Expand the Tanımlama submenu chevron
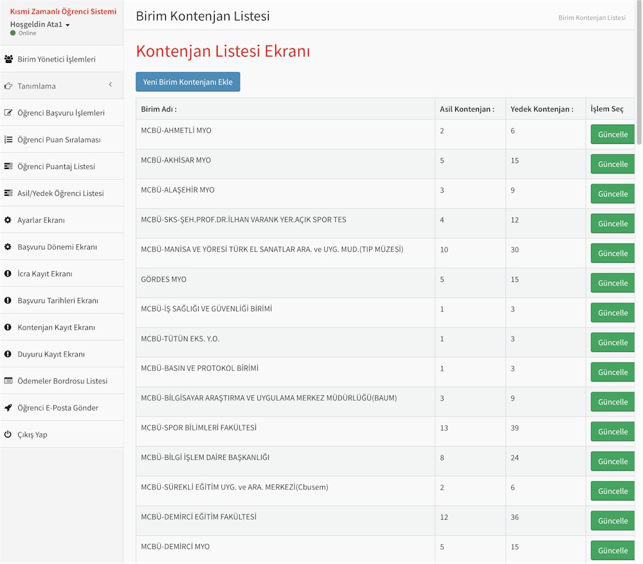643x564 pixels. point(111,85)
